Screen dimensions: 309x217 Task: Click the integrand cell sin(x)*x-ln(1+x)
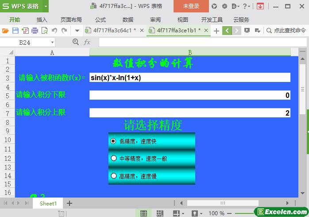point(190,77)
